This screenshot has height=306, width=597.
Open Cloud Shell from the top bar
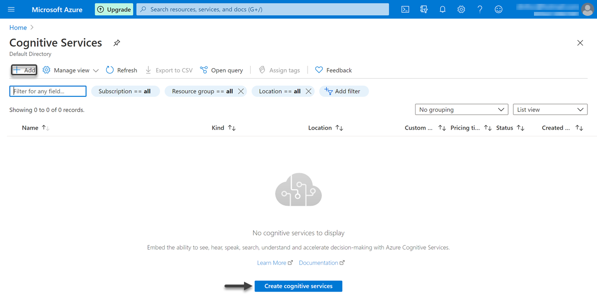tap(405, 10)
